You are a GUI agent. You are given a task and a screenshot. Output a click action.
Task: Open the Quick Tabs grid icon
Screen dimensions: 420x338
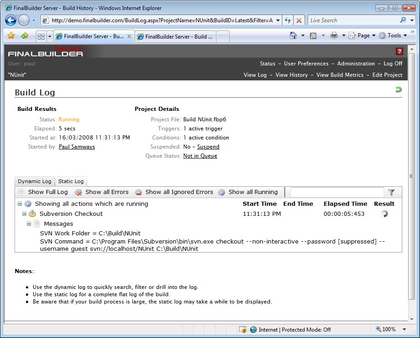[41, 36]
